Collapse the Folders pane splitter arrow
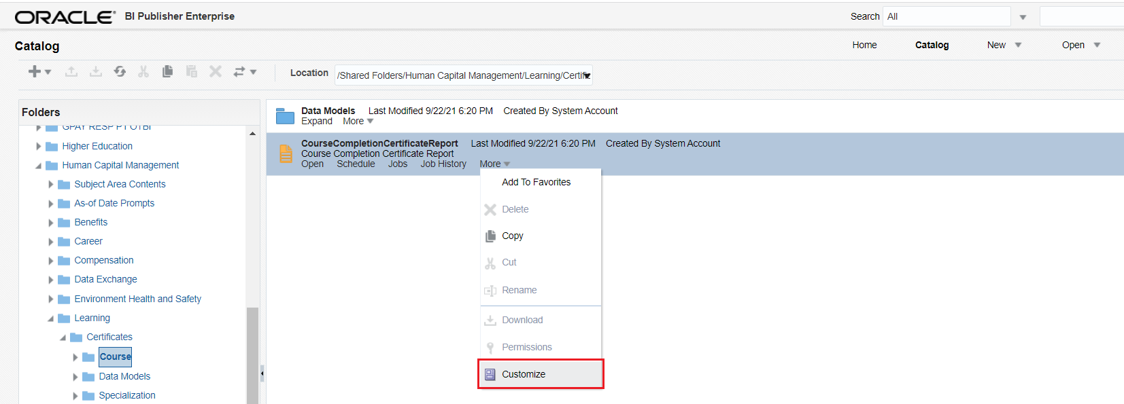The width and height of the screenshot is (1124, 404). pyautogui.click(x=262, y=373)
